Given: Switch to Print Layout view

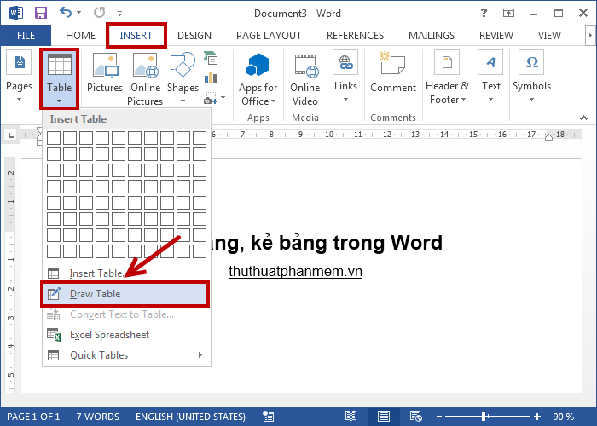Looking at the screenshot, I should click(384, 417).
